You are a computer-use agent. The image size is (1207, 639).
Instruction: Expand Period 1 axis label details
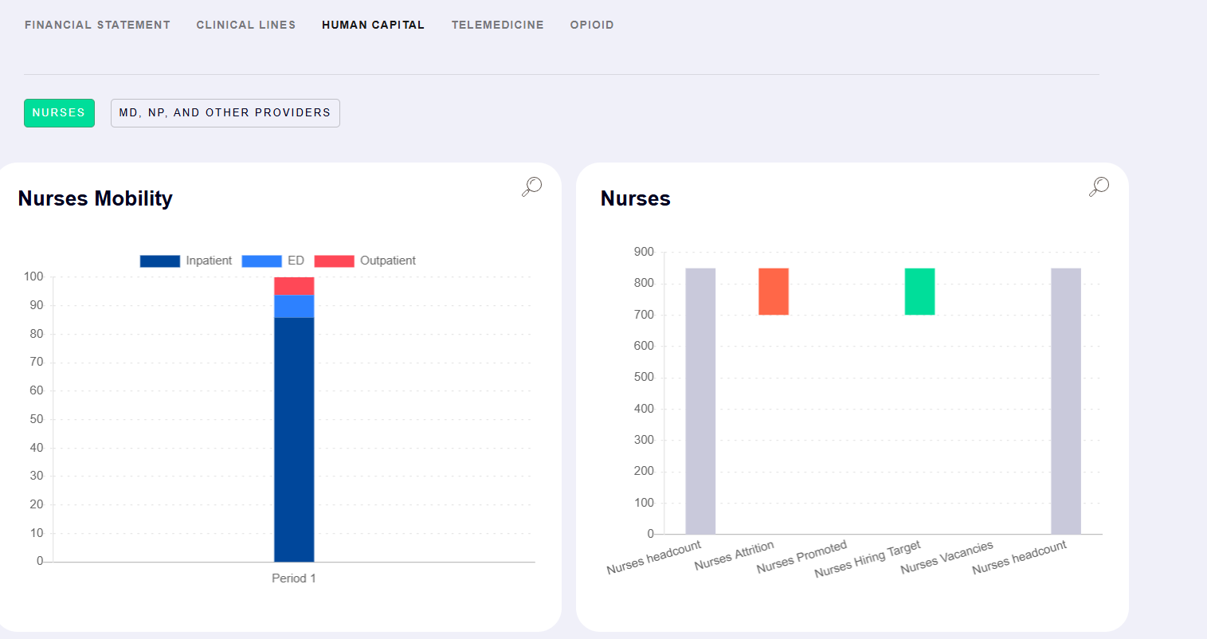tap(294, 578)
